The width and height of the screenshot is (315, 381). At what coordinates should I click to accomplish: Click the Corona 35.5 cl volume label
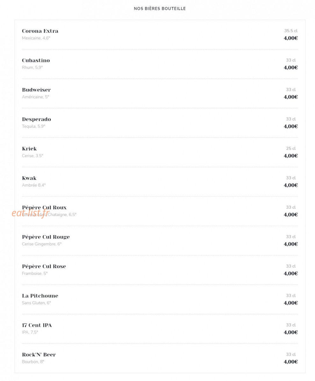[x=291, y=31]
